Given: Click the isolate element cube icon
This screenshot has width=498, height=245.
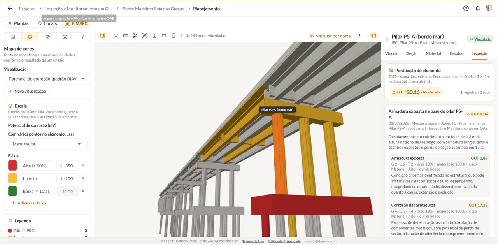Looking at the screenshot, I should click(x=145, y=35).
